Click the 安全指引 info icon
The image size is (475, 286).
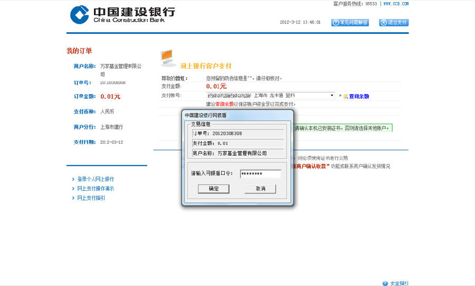point(385,283)
